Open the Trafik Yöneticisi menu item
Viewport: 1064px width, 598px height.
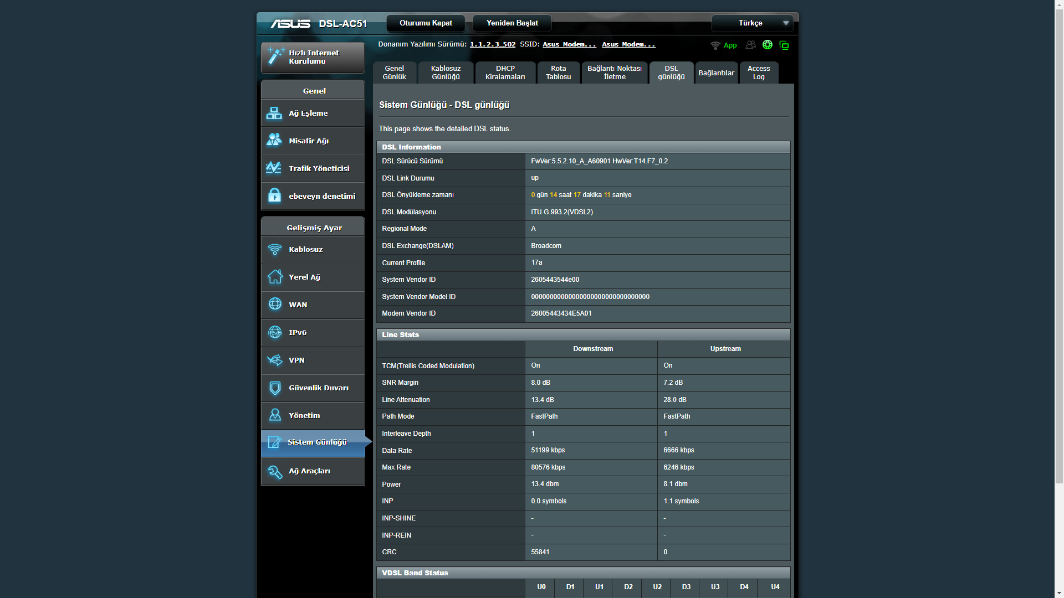pyautogui.click(x=313, y=168)
